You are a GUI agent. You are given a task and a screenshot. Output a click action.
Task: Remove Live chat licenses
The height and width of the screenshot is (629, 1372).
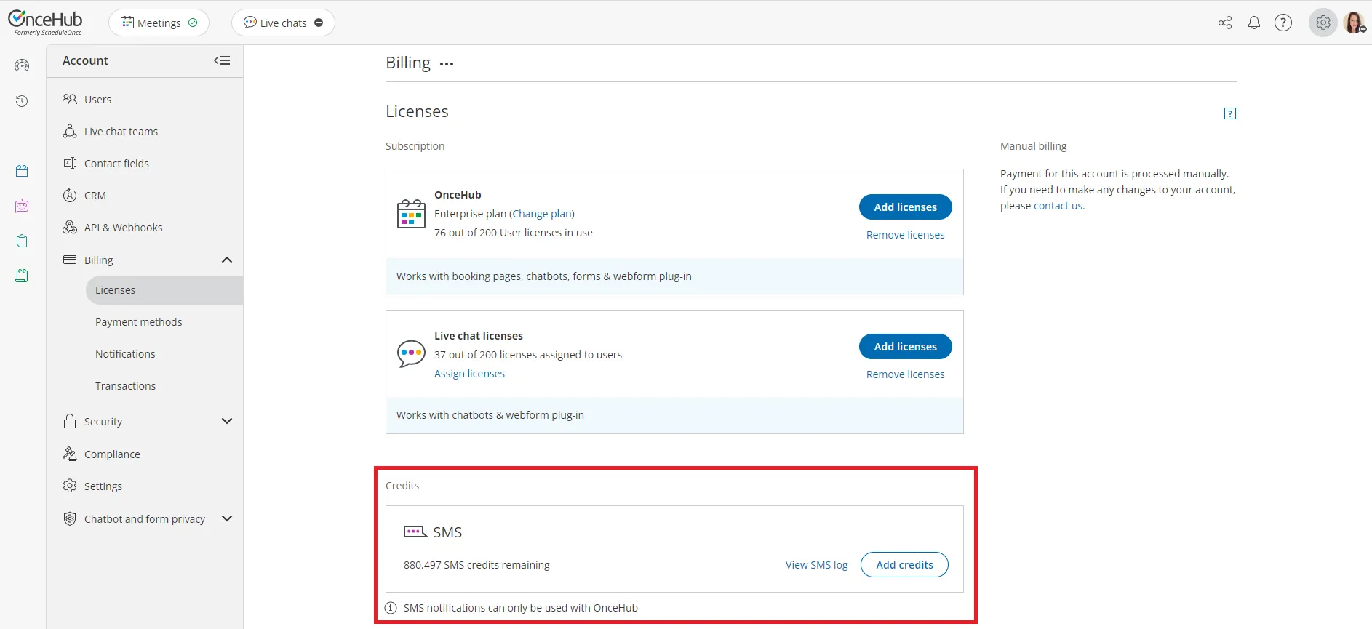[905, 374]
